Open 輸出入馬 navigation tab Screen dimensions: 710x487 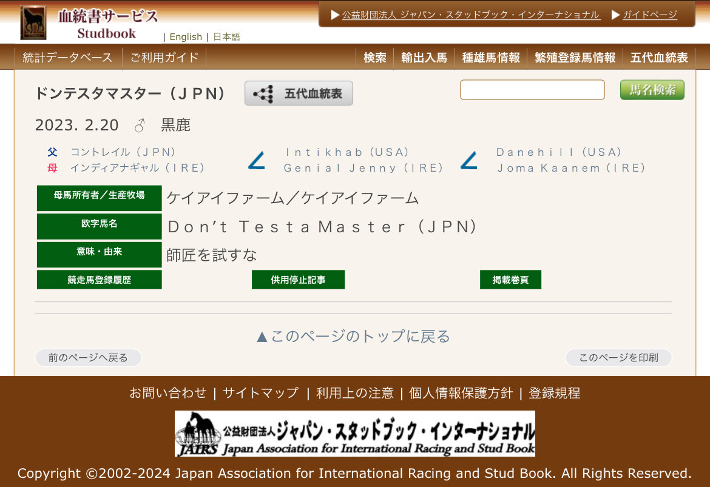click(424, 58)
